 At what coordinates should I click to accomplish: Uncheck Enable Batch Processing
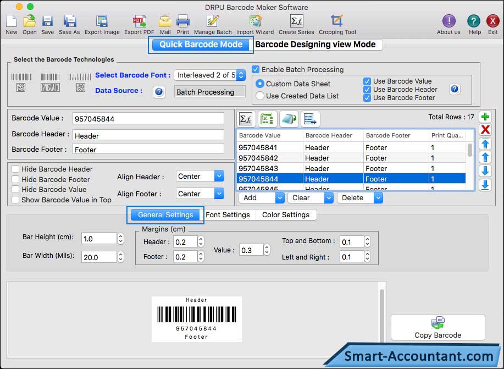point(256,69)
